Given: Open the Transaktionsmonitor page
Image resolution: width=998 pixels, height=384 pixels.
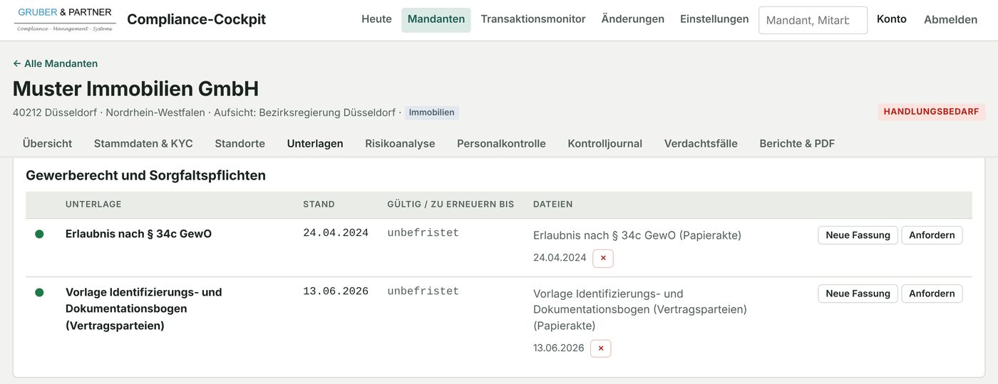Looking at the screenshot, I should coord(533,19).
